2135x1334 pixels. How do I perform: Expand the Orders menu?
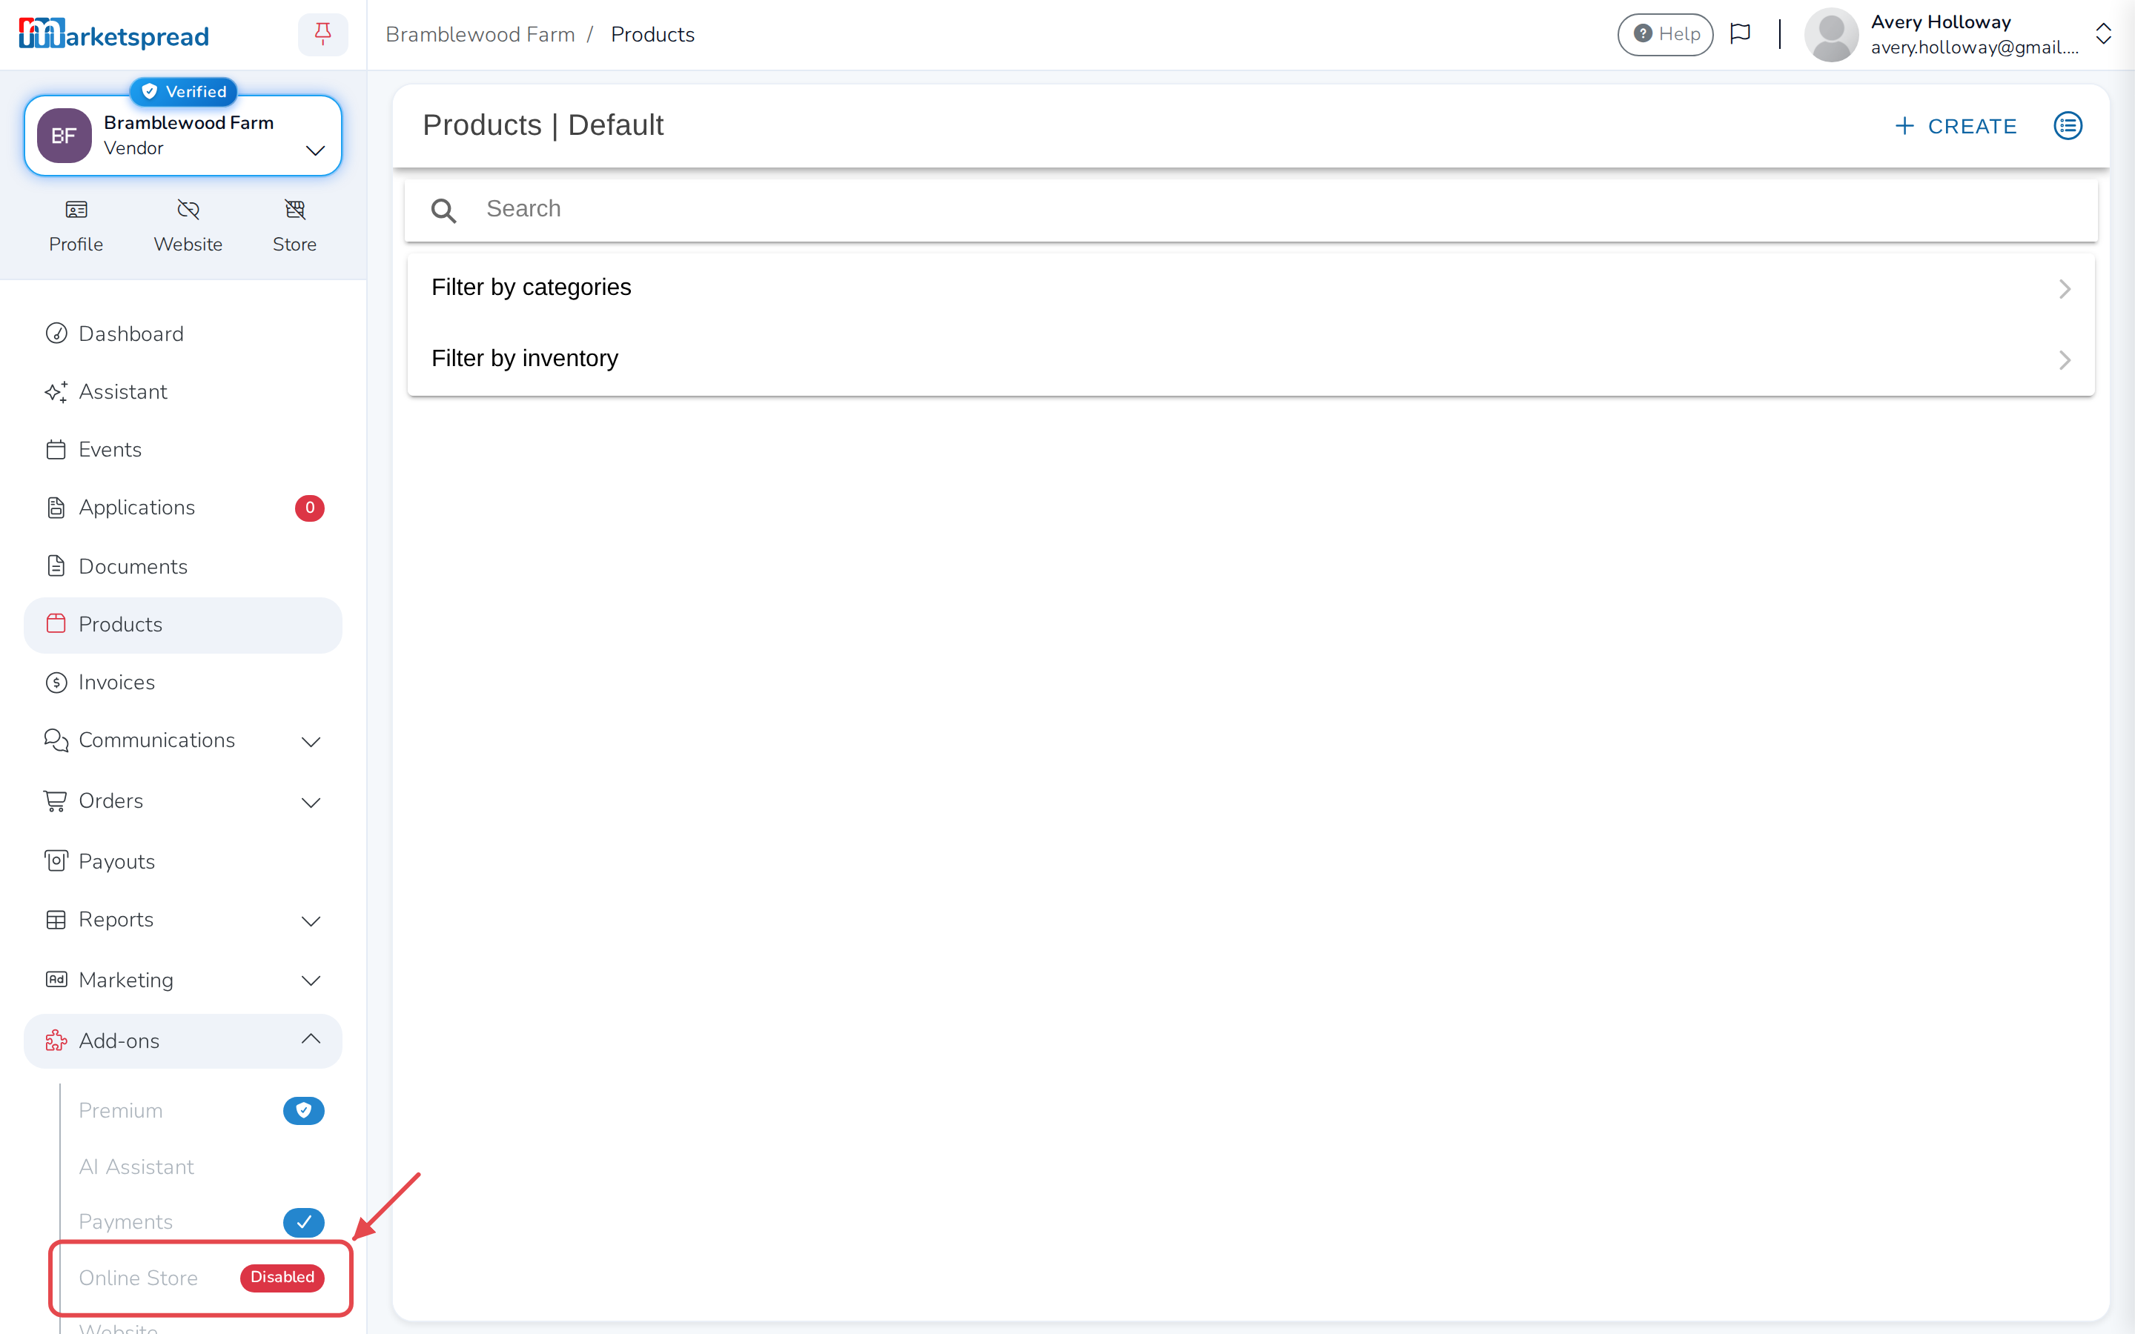coord(184,801)
